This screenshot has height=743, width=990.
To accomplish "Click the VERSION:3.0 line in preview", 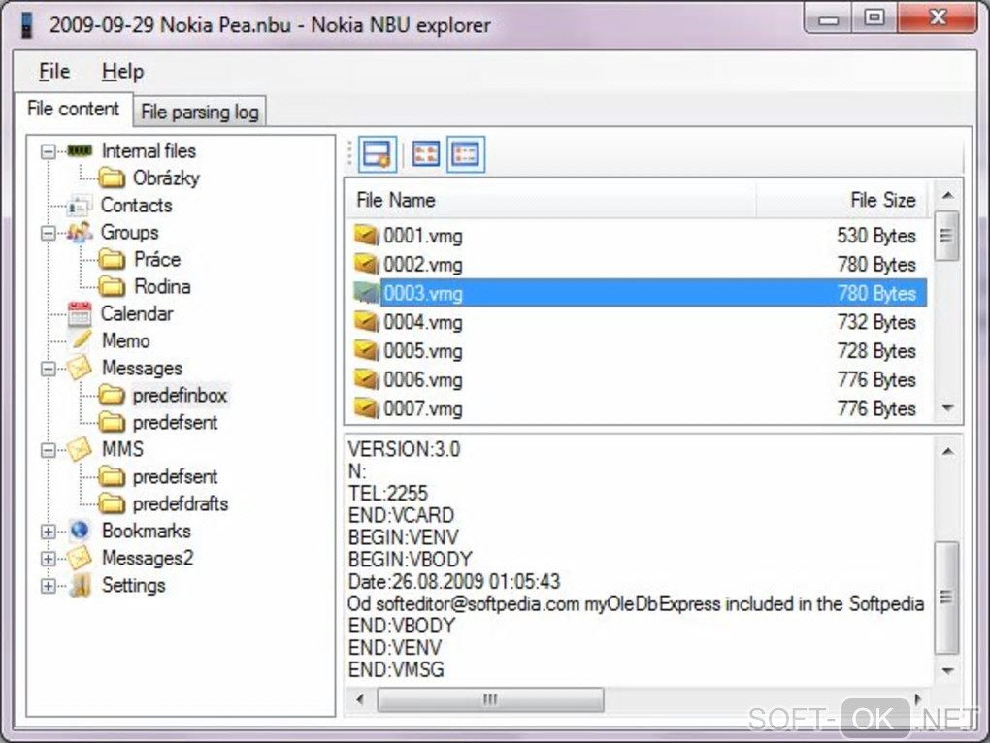I will [404, 449].
